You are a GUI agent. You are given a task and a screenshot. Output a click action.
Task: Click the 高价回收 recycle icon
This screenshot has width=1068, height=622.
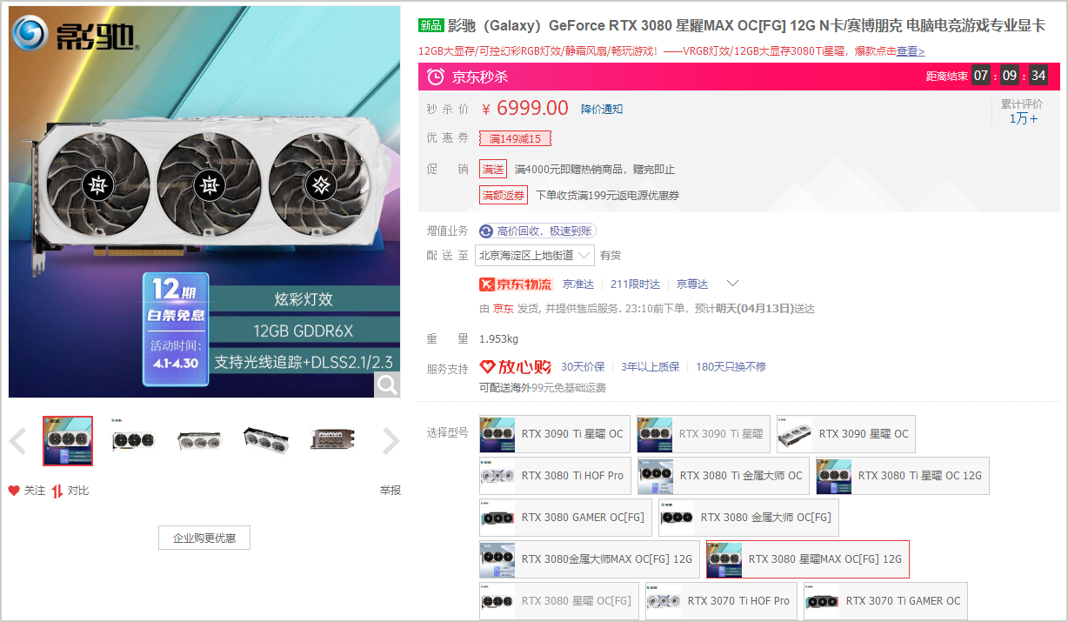pyautogui.click(x=486, y=231)
